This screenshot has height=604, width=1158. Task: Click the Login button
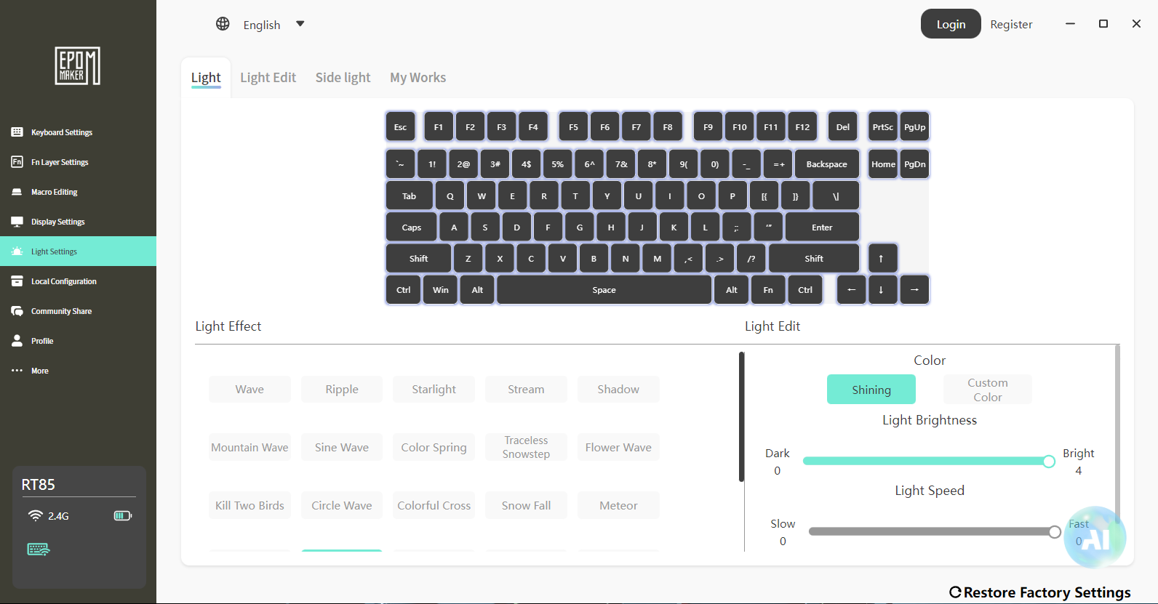coord(951,24)
